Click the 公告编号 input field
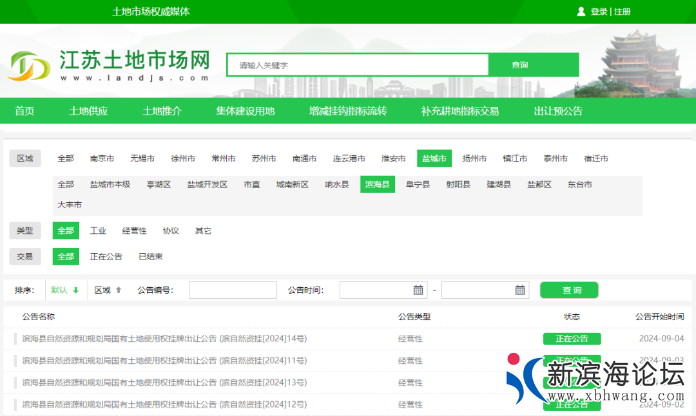Image resolution: width=696 pixels, height=416 pixels. (233, 290)
